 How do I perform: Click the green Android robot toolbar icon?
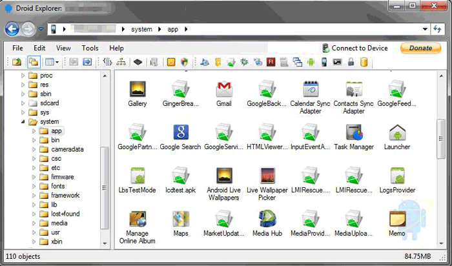(311, 62)
